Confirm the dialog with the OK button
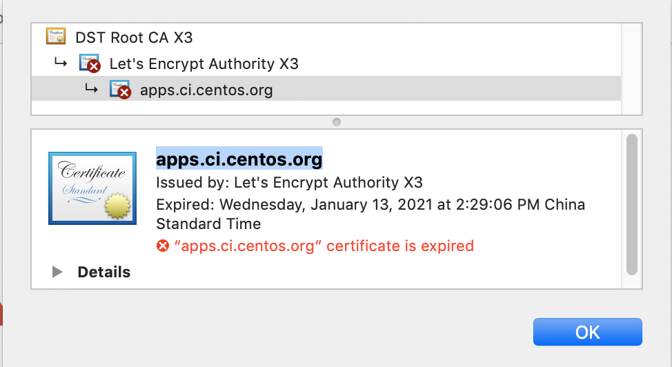 (588, 332)
